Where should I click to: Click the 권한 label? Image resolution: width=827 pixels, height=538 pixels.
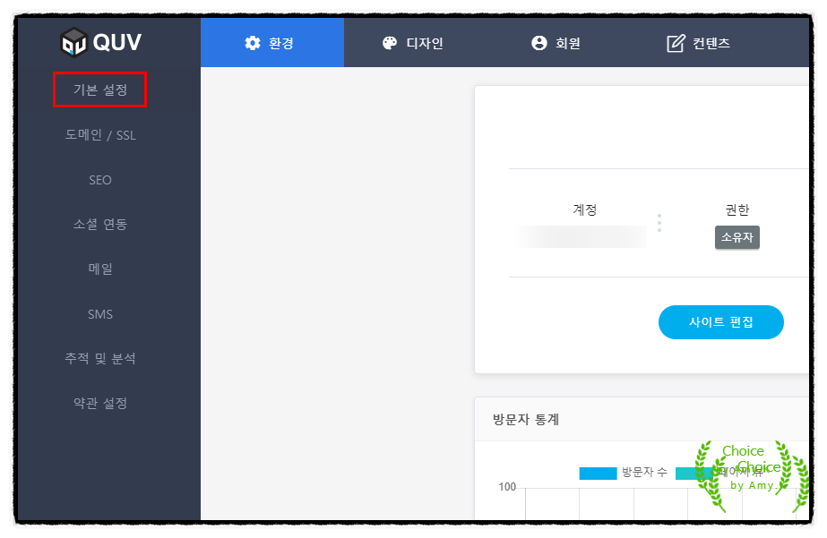pos(737,209)
